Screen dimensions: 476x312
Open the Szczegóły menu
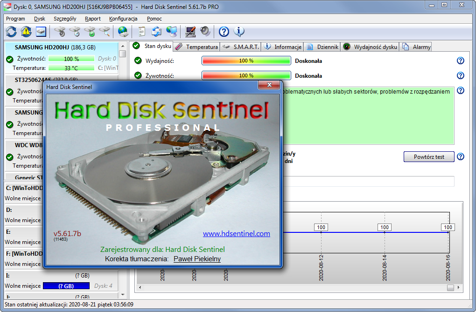(x=65, y=19)
